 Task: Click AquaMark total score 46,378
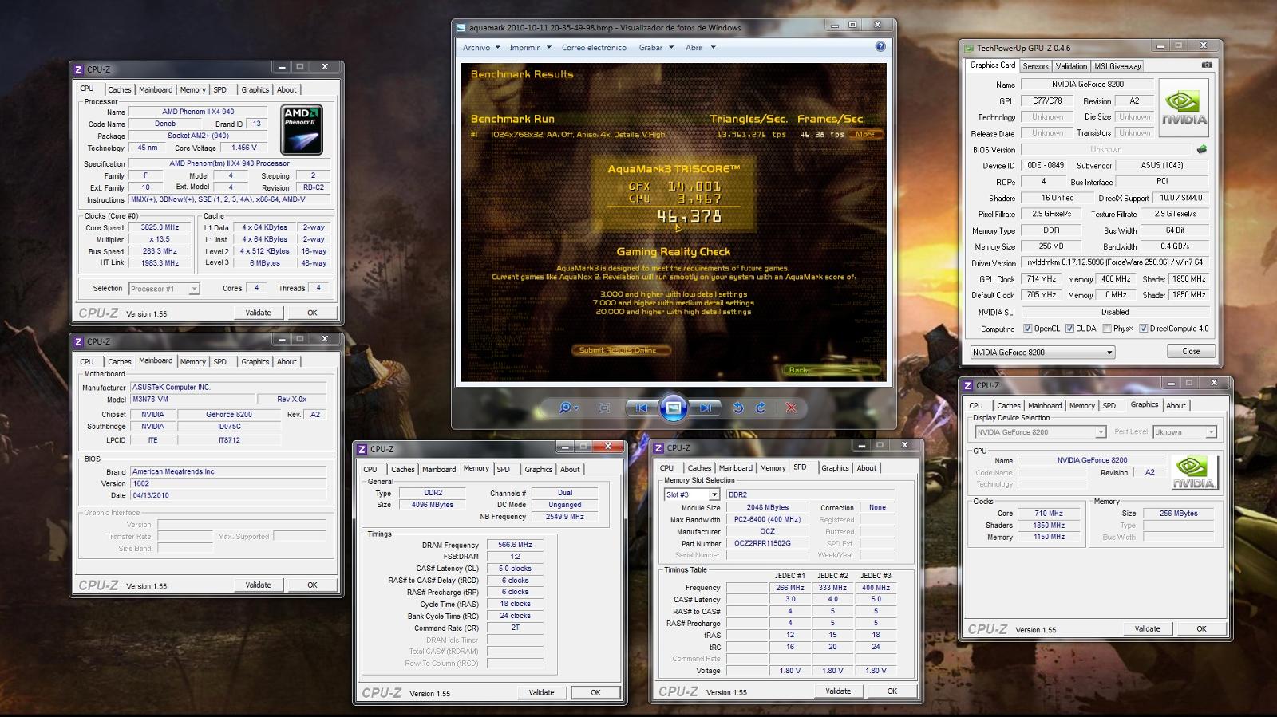point(690,216)
